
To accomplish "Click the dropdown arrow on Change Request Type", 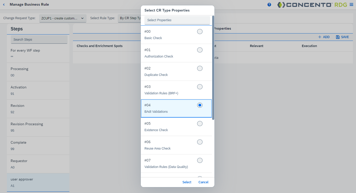I will tap(82, 18).
